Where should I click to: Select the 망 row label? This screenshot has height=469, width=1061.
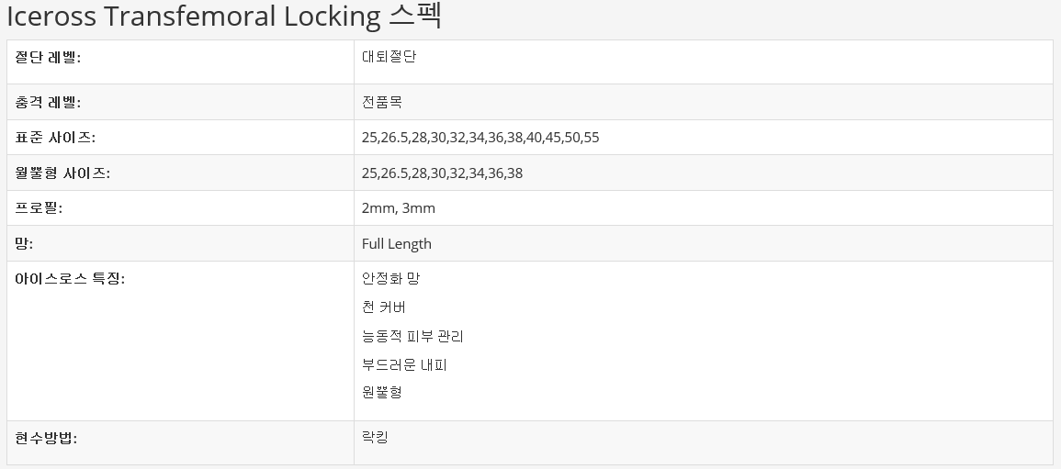pos(24,244)
